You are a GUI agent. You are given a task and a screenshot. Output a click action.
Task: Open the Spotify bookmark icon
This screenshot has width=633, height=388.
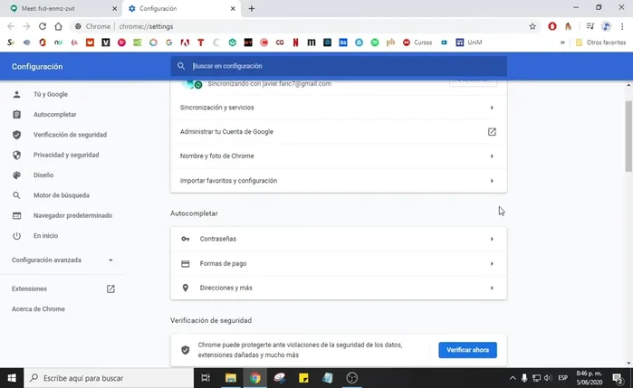[x=375, y=43]
